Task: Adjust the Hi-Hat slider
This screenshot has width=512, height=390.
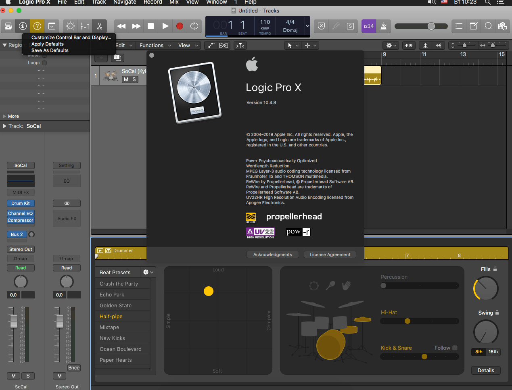Action: [407, 321]
